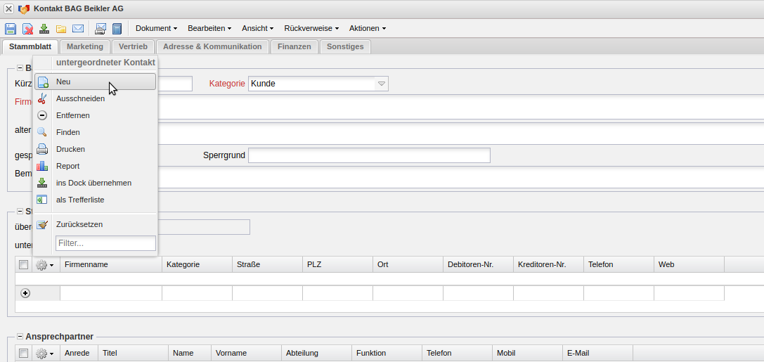Click the printer toolbar icon

(101, 29)
